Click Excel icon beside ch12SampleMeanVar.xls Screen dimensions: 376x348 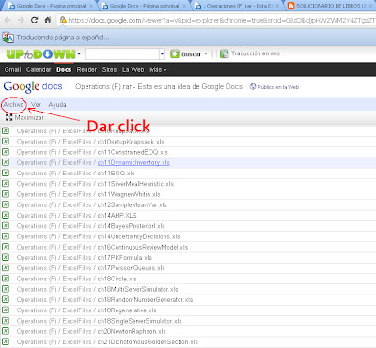(x=6, y=204)
